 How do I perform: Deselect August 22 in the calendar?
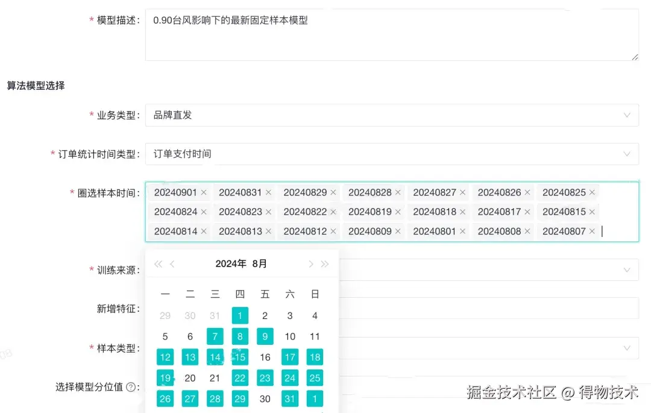[240, 377]
